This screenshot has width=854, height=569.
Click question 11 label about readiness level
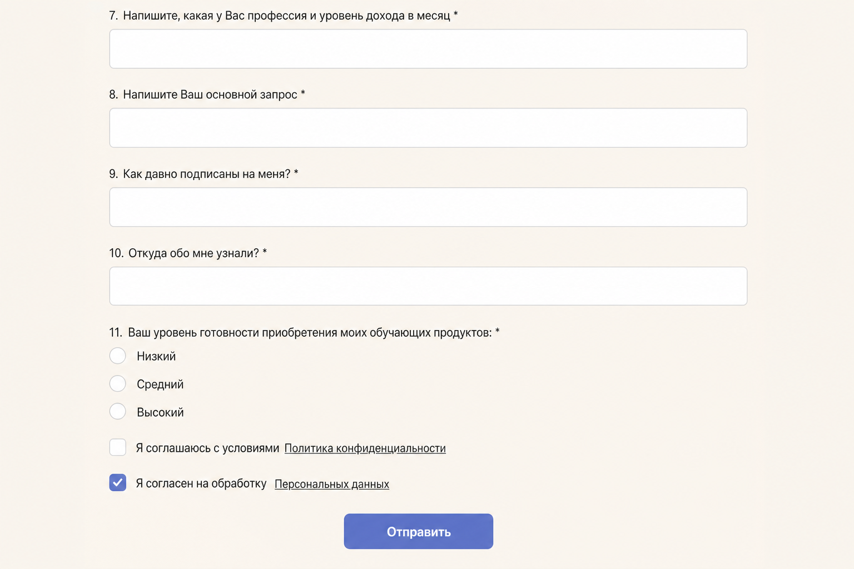coord(304,333)
